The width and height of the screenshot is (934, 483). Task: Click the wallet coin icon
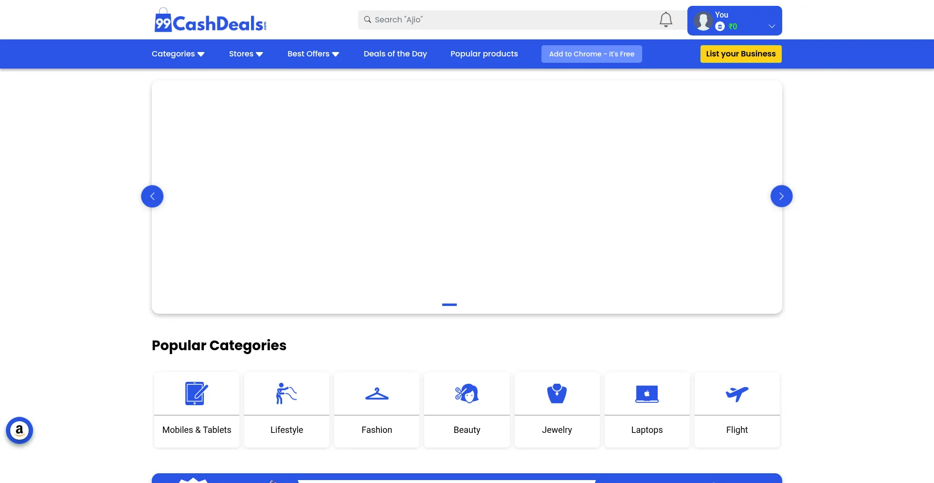(720, 26)
